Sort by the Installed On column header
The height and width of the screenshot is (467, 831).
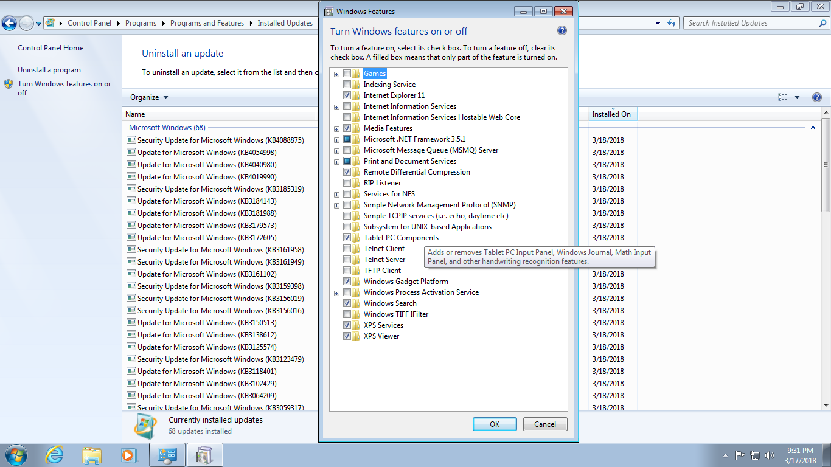click(613, 114)
